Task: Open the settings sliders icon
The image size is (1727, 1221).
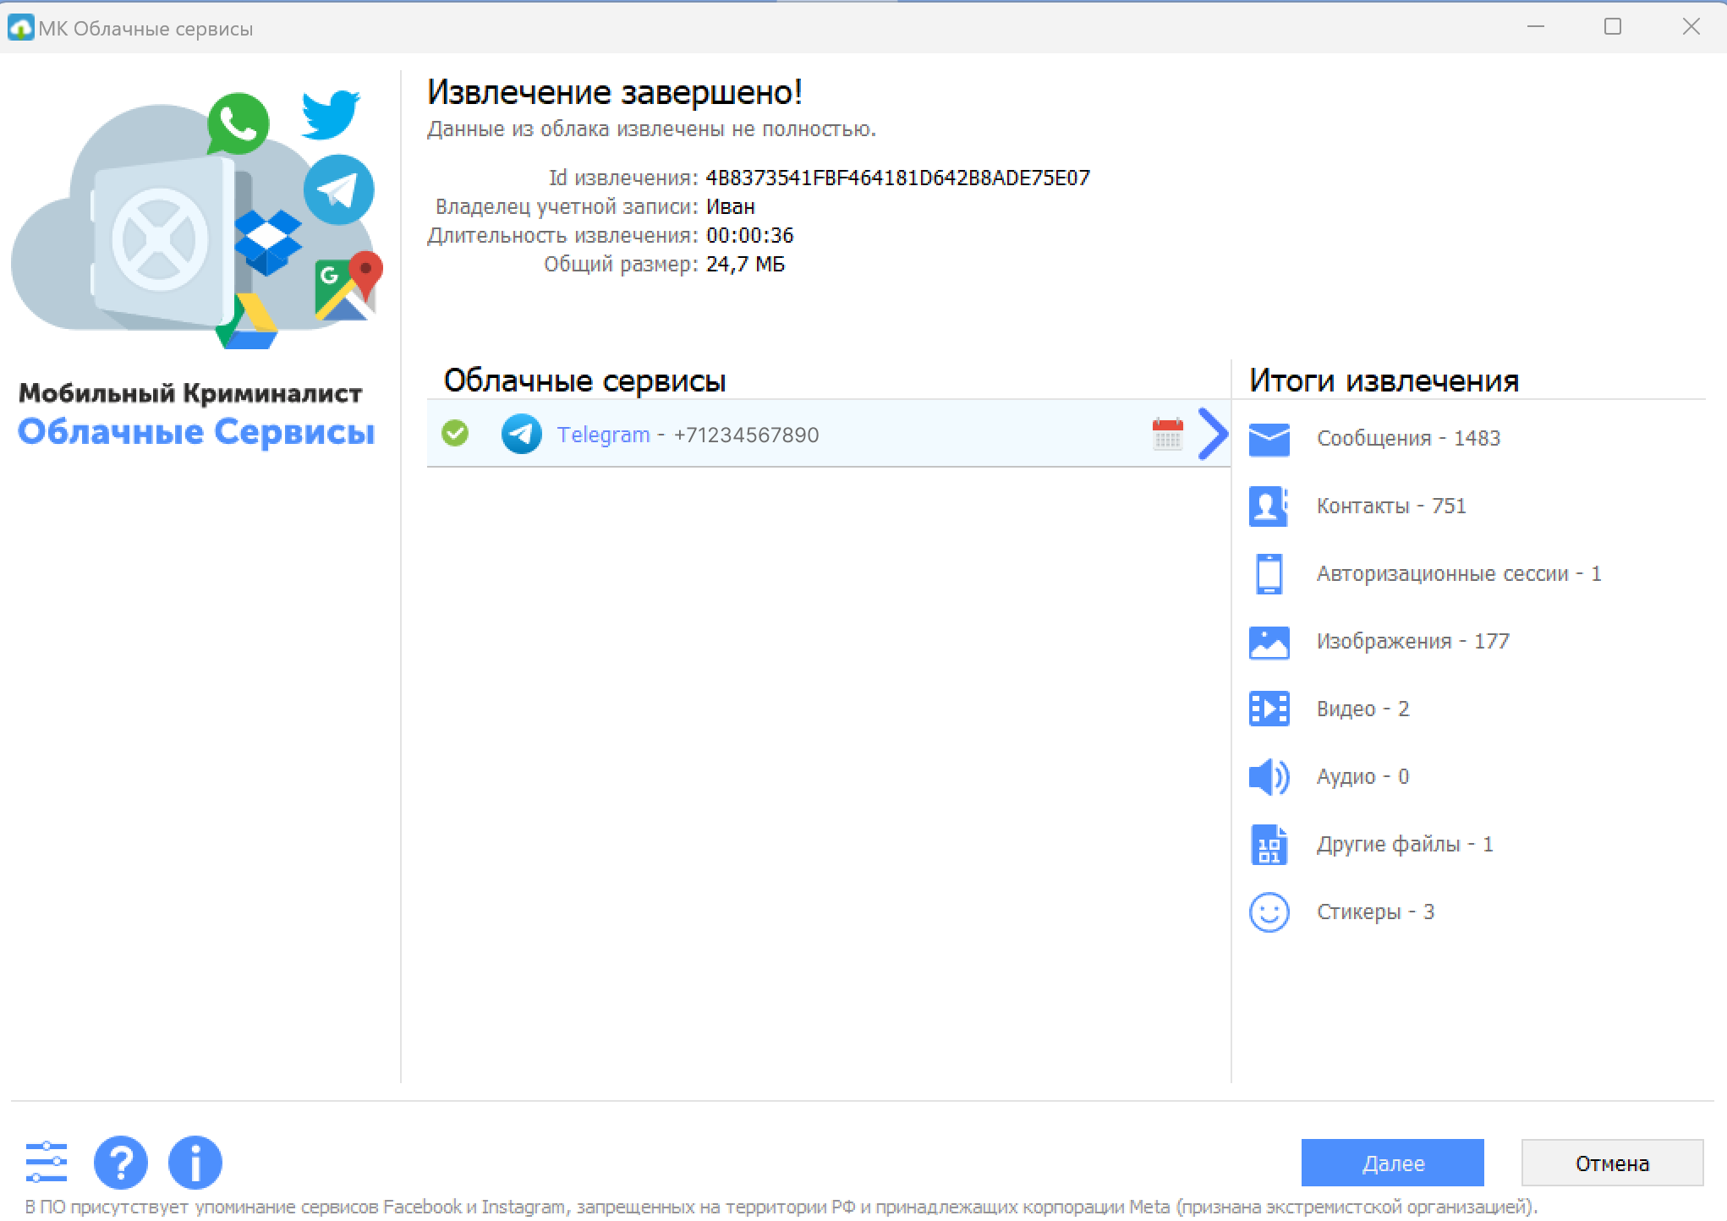Action: click(47, 1162)
